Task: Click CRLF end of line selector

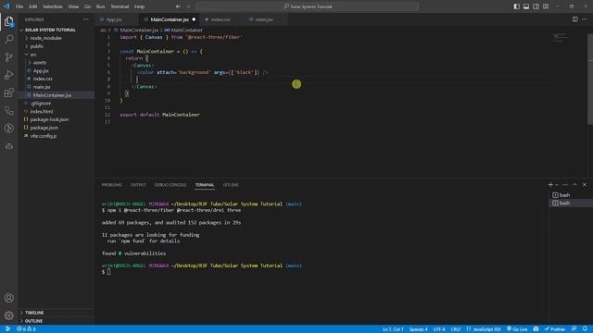Action: (x=456, y=329)
